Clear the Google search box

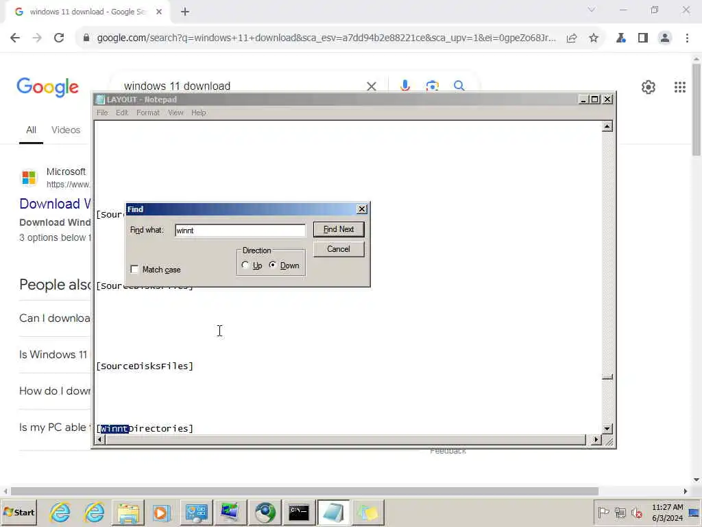[x=371, y=86]
